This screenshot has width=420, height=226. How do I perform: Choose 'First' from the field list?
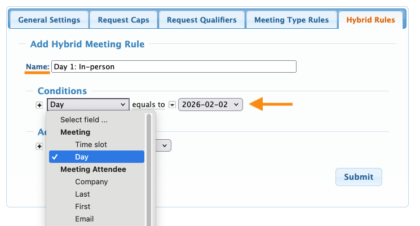[x=82, y=207]
